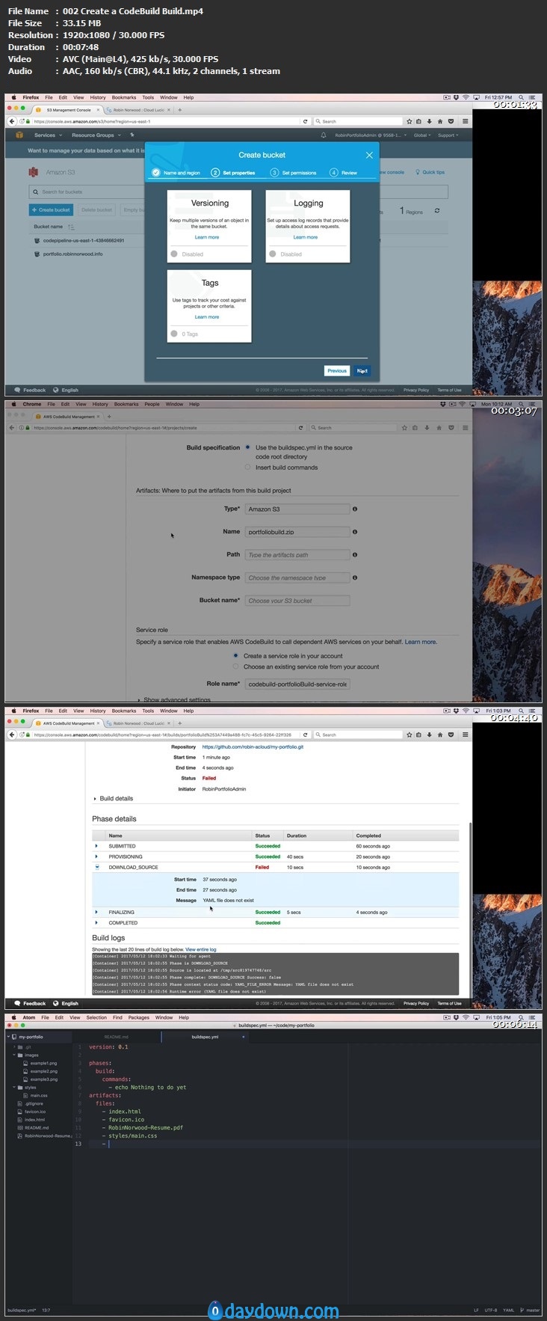Open View entire log link
The height and width of the screenshot is (1321, 547).
[201, 949]
